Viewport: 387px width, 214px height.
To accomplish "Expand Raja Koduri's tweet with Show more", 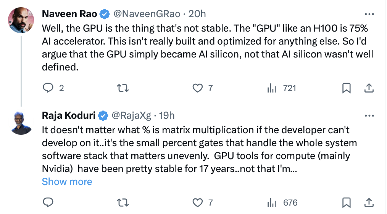I will point(67,182).
